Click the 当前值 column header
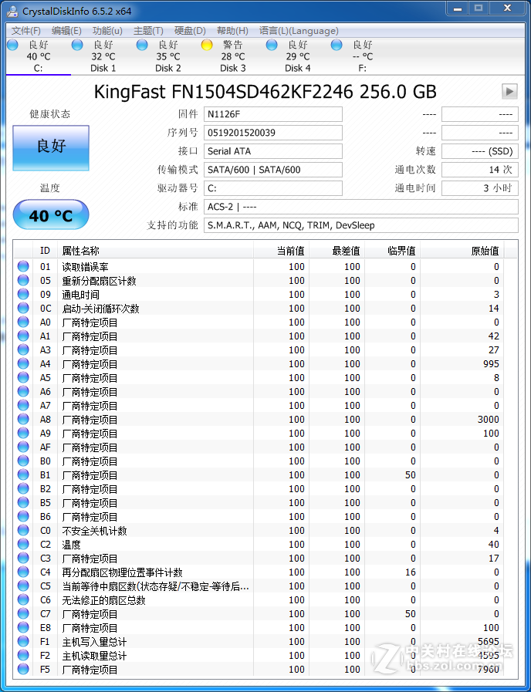The width and height of the screenshot is (531, 692). tap(282, 251)
